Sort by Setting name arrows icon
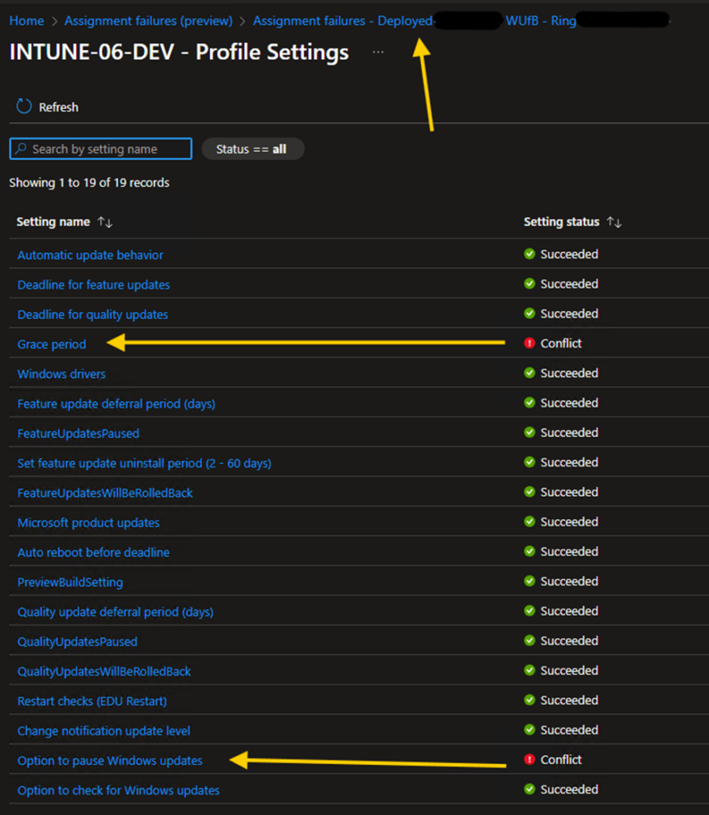 tap(105, 223)
